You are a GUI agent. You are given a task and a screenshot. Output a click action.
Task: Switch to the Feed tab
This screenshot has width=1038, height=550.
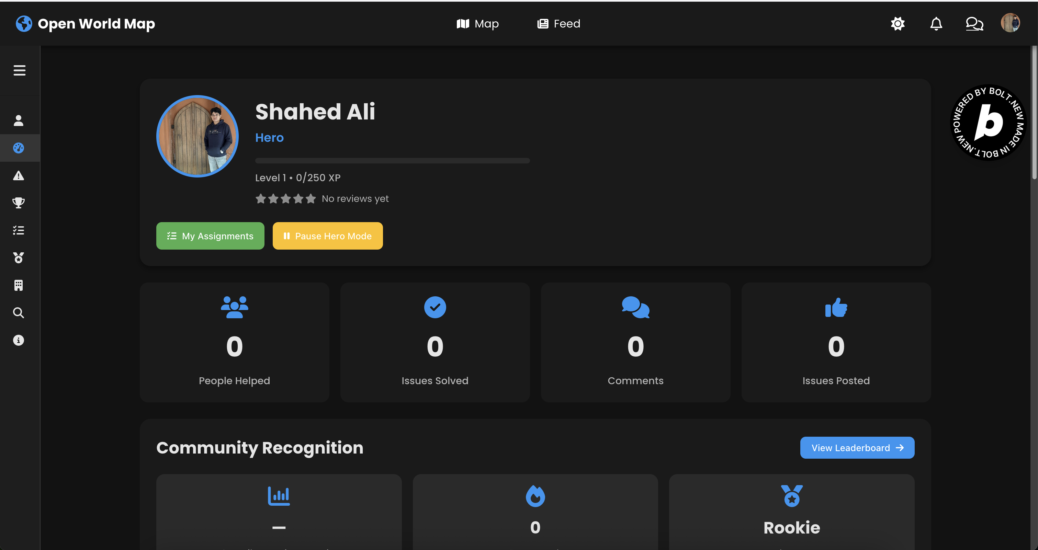[559, 24]
